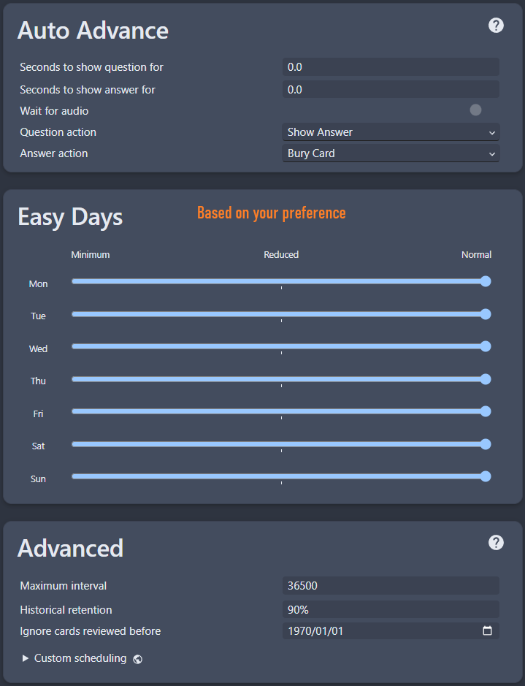Click the Seconds to show answer field
The height and width of the screenshot is (686, 525).
[x=391, y=90]
